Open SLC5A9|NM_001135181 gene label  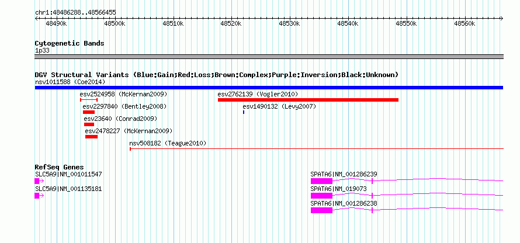click(x=68, y=189)
